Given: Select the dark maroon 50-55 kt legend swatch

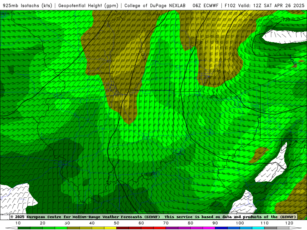Looking at the screenshot, I should [x=122, y=228].
